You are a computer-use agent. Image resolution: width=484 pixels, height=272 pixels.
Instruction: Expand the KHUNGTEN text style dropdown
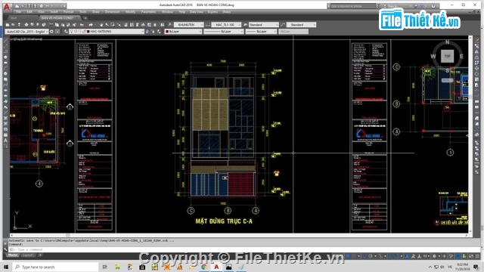(x=188, y=25)
